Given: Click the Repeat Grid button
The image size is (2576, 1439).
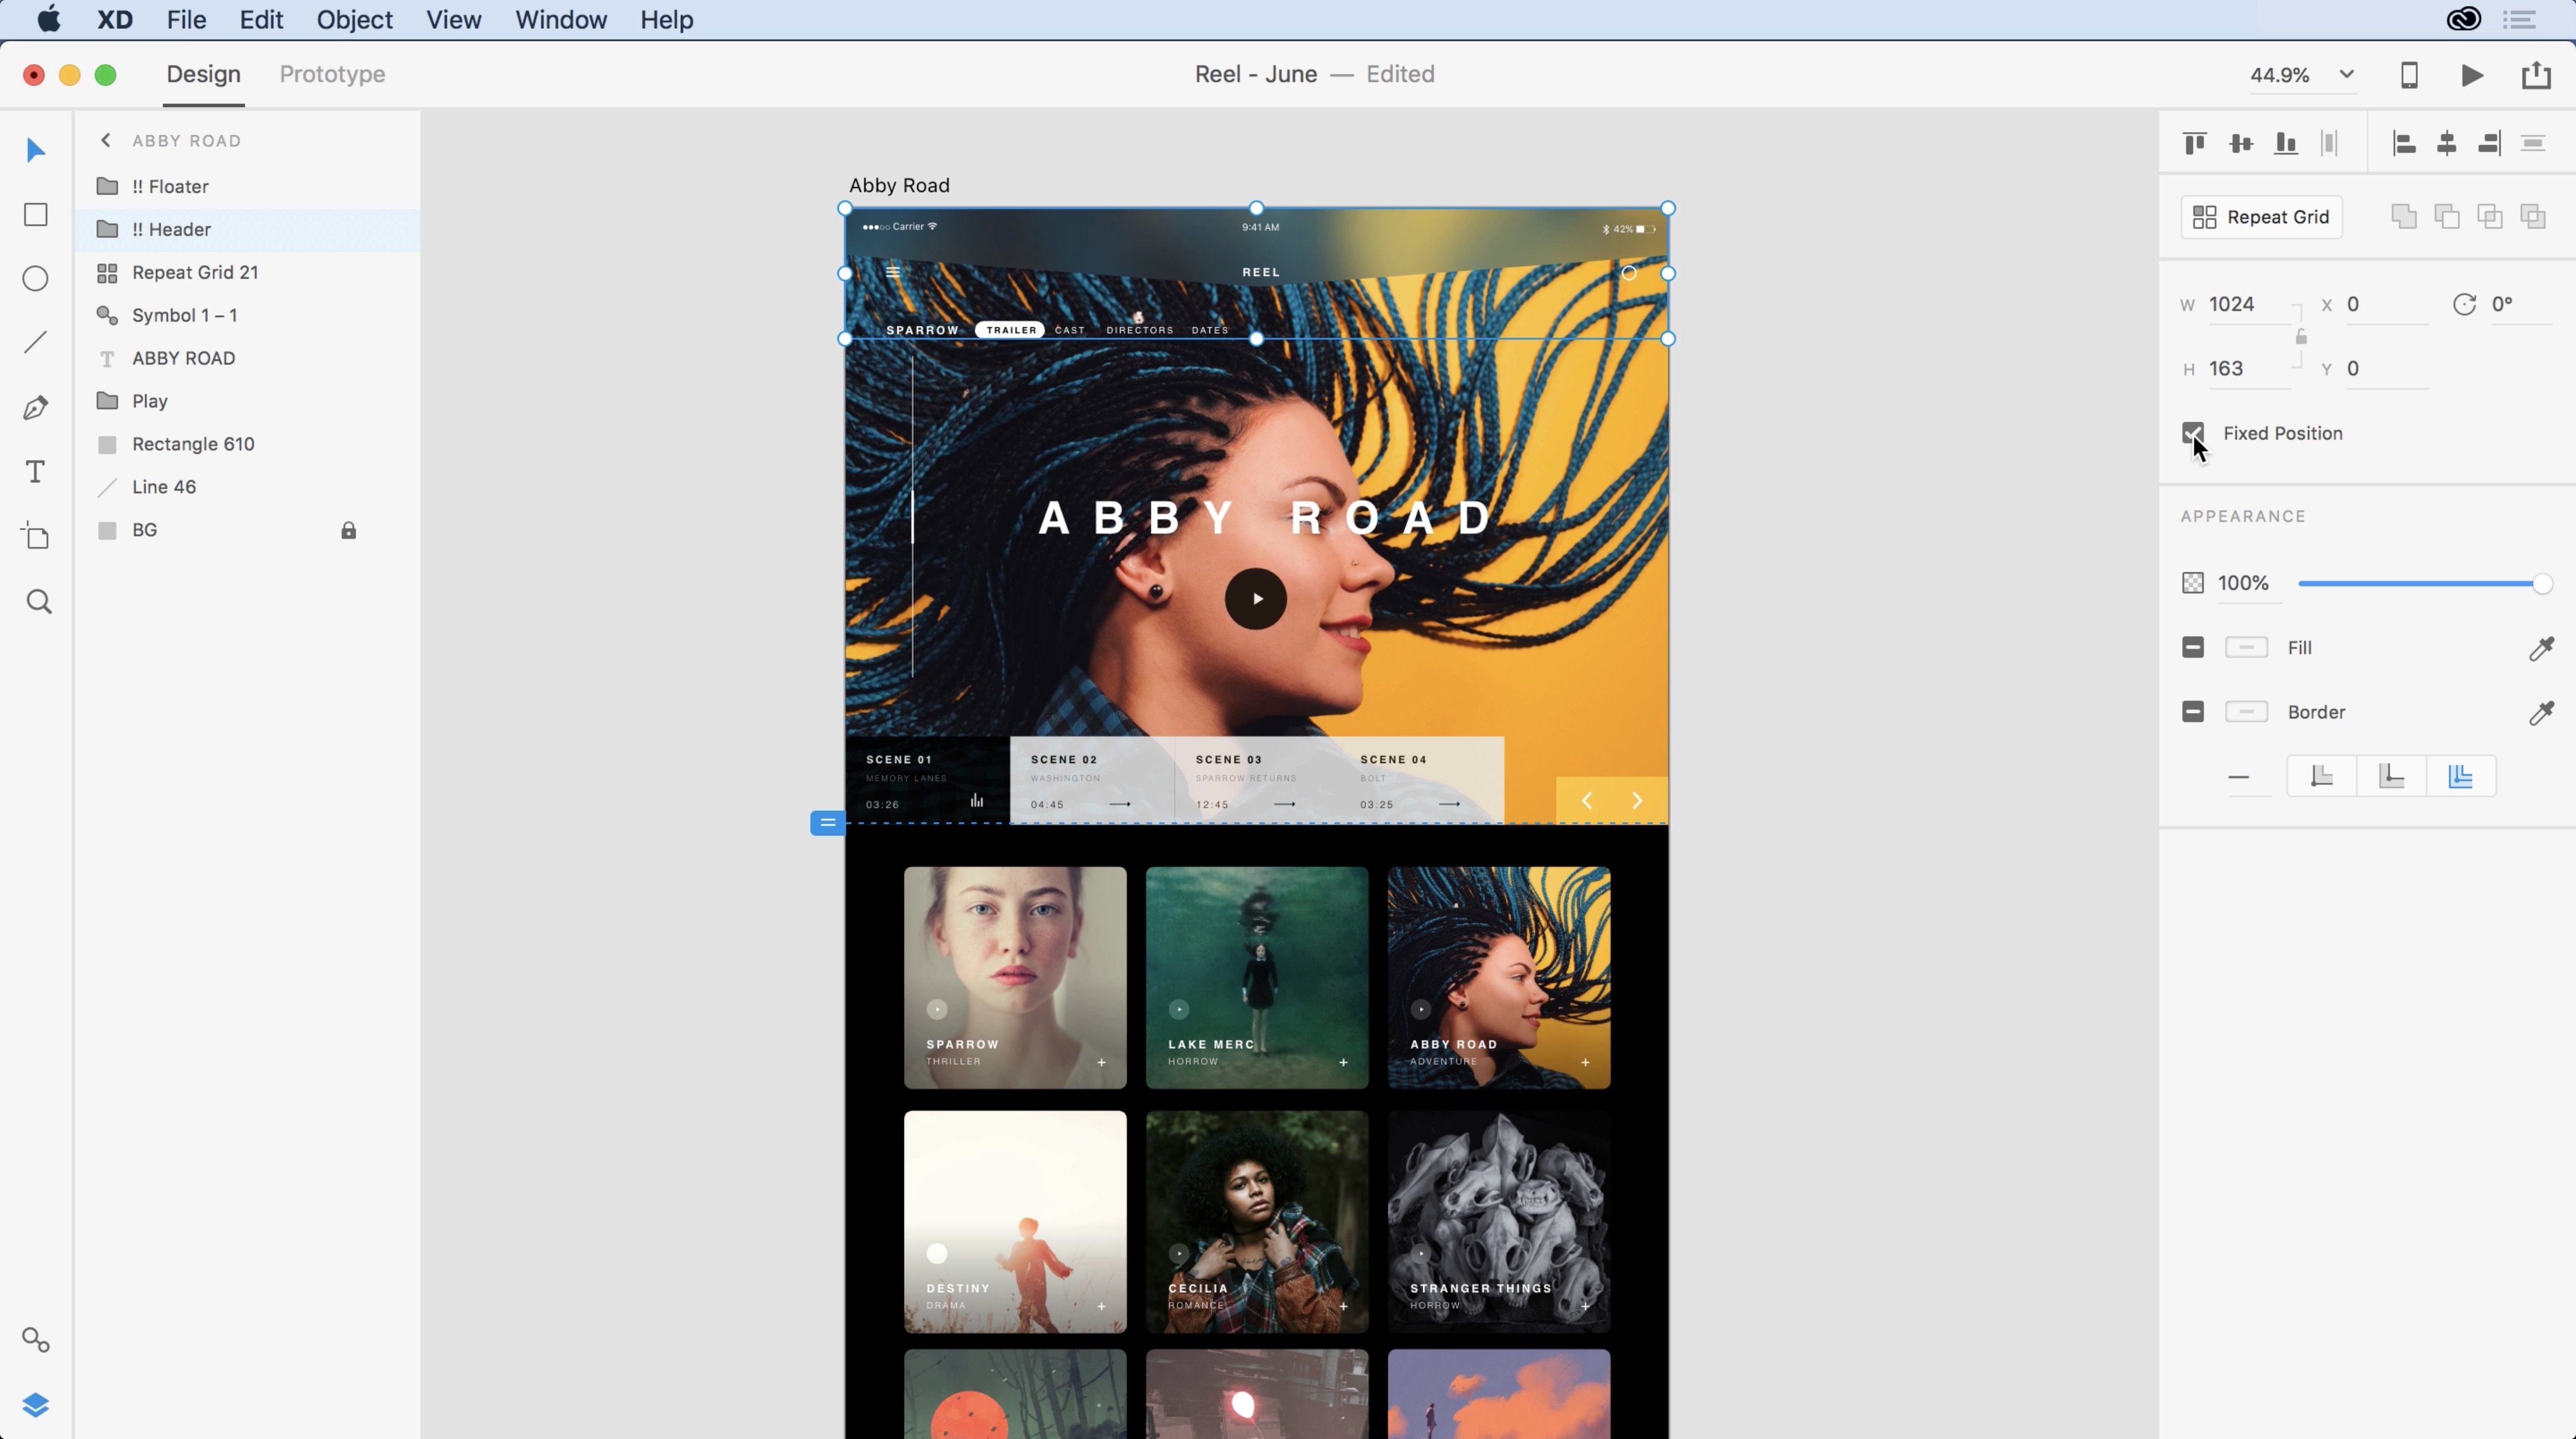Looking at the screenshot, I should (x=2261, y=217).
